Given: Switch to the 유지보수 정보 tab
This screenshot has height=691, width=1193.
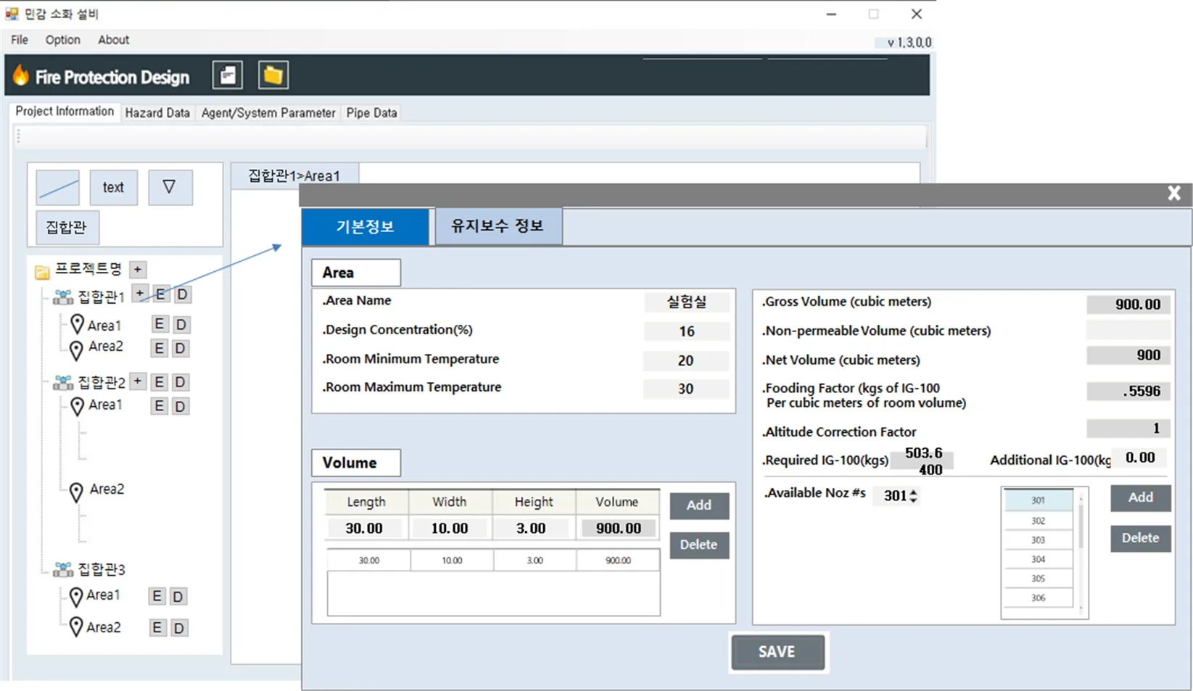Looking at the screenshot, I should (498, 226).
